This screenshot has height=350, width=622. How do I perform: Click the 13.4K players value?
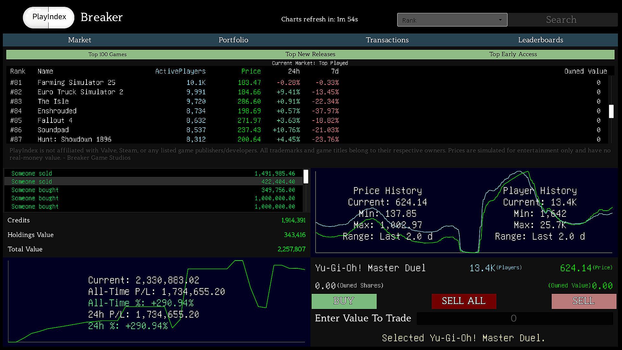[x=482, y=268]
